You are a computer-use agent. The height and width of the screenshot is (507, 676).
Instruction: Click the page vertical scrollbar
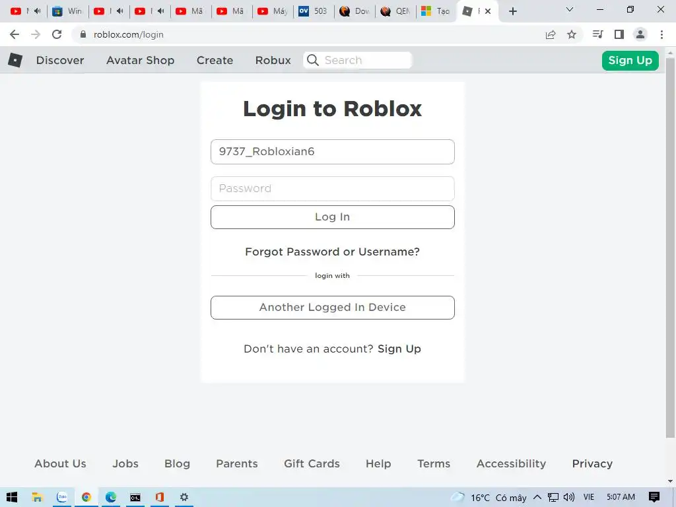[670, 248]
